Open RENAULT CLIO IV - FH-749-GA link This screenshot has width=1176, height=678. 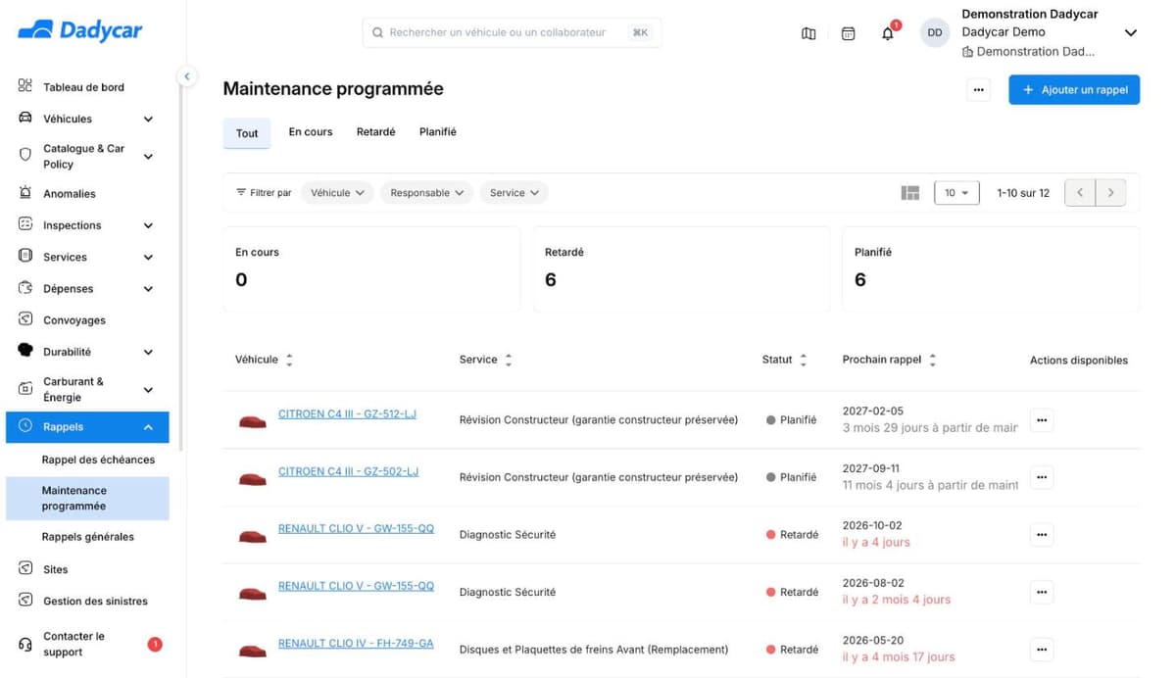click(356, 644)
